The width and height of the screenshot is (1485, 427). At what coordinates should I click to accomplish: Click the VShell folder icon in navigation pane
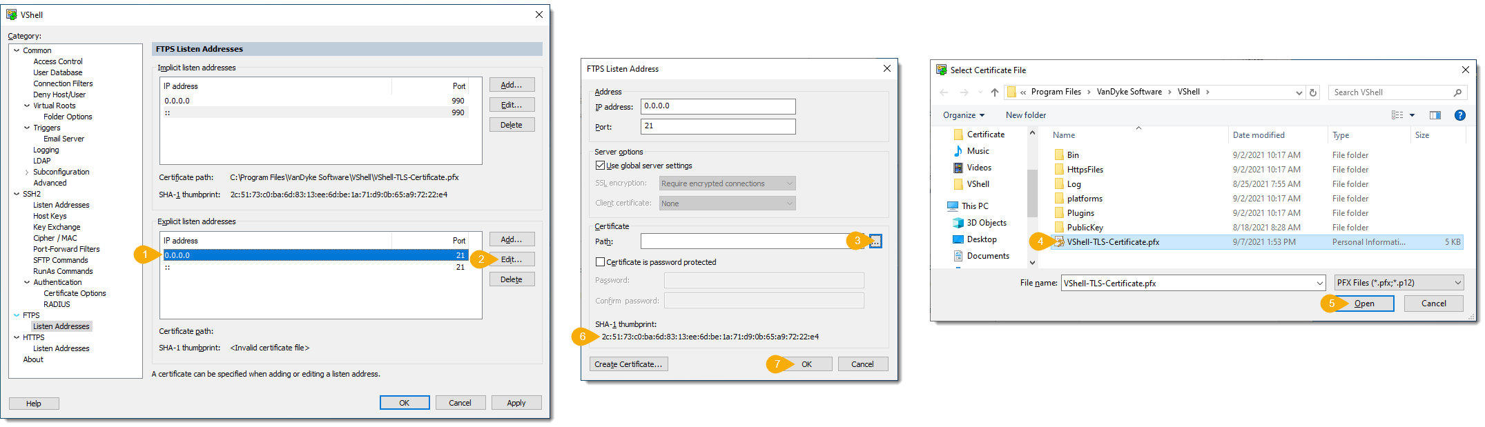[958, 184]
